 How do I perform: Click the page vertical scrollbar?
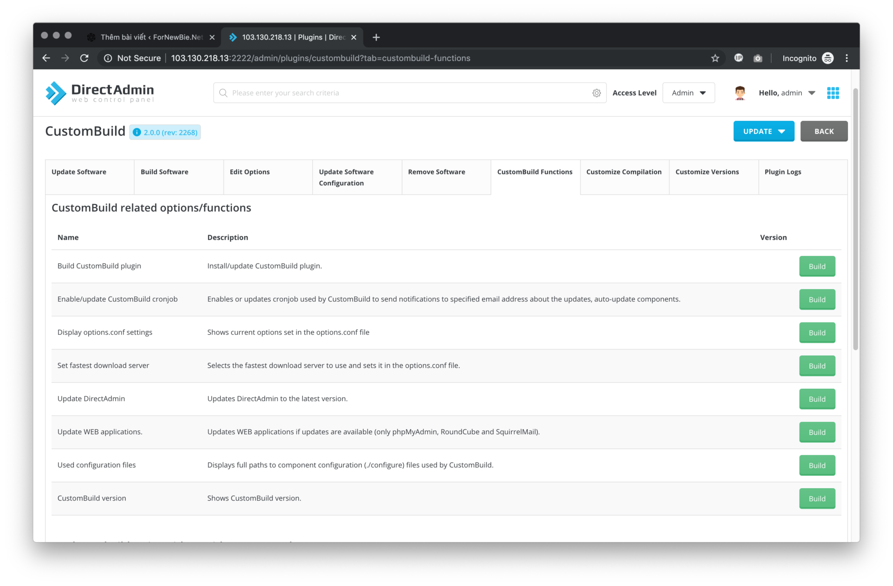(855, 219)
